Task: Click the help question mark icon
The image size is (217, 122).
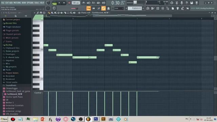Action: pos(186,3)
